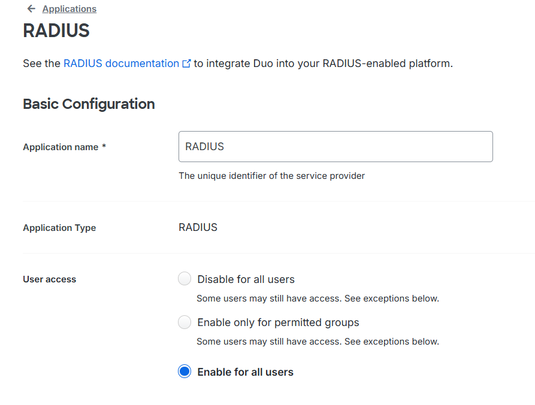
Task: Select 'Enable only for permitted groups' radio
Action: (x=185, y=322)
